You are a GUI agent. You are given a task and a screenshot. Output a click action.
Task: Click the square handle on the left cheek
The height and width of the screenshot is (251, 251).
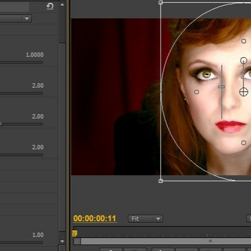point(197,92)
